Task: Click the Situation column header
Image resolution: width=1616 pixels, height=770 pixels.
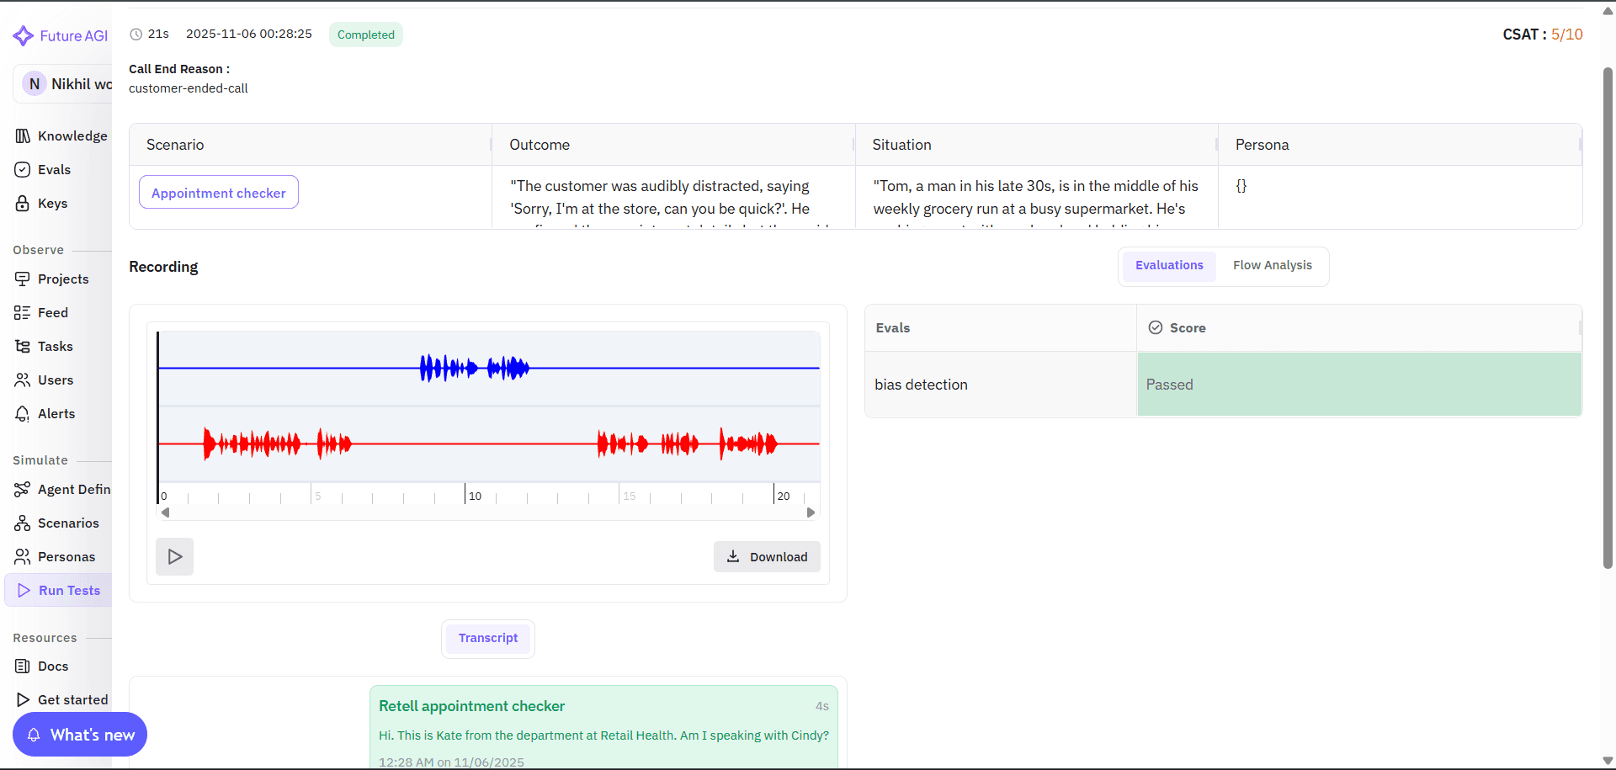Action: pyautogui.click(x=1036, y=145)
